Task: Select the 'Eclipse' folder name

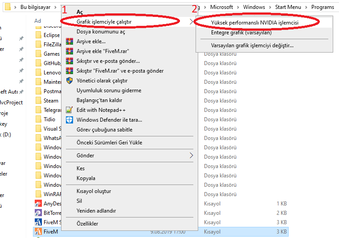Action: (x=52, y=35)
